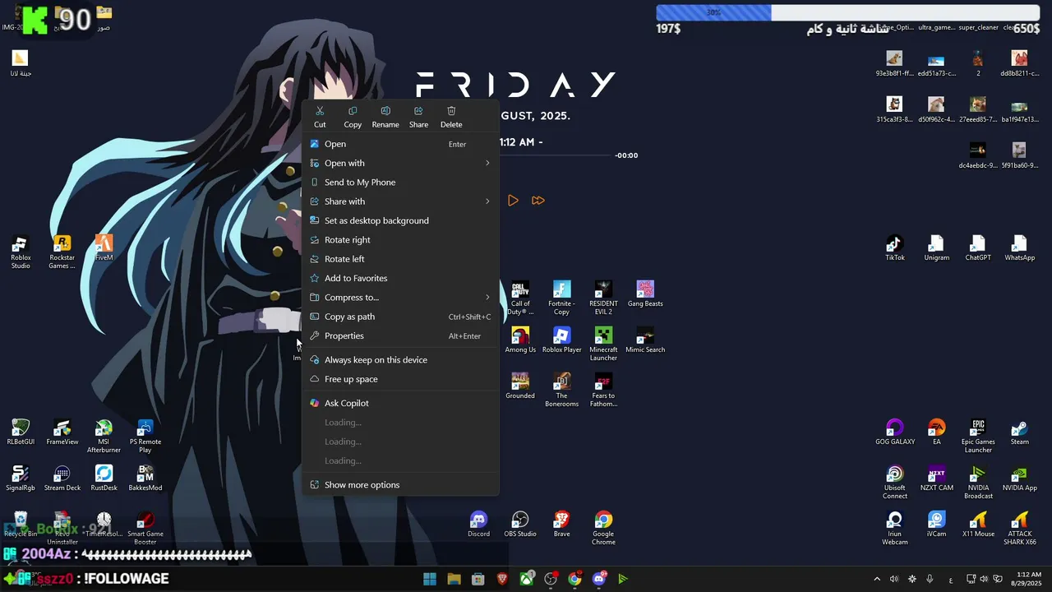
Task: Open Google Chrome desktop shortcut
Action: (603, 528)
